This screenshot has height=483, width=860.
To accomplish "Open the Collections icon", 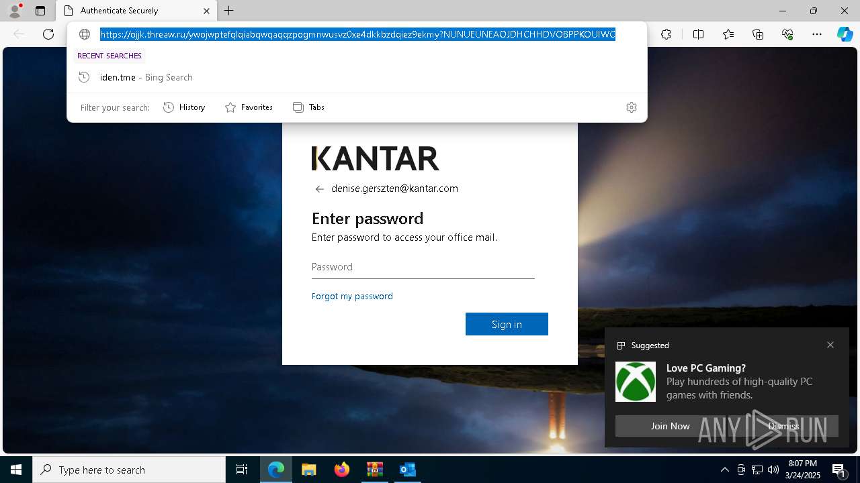I will point(758,34).
